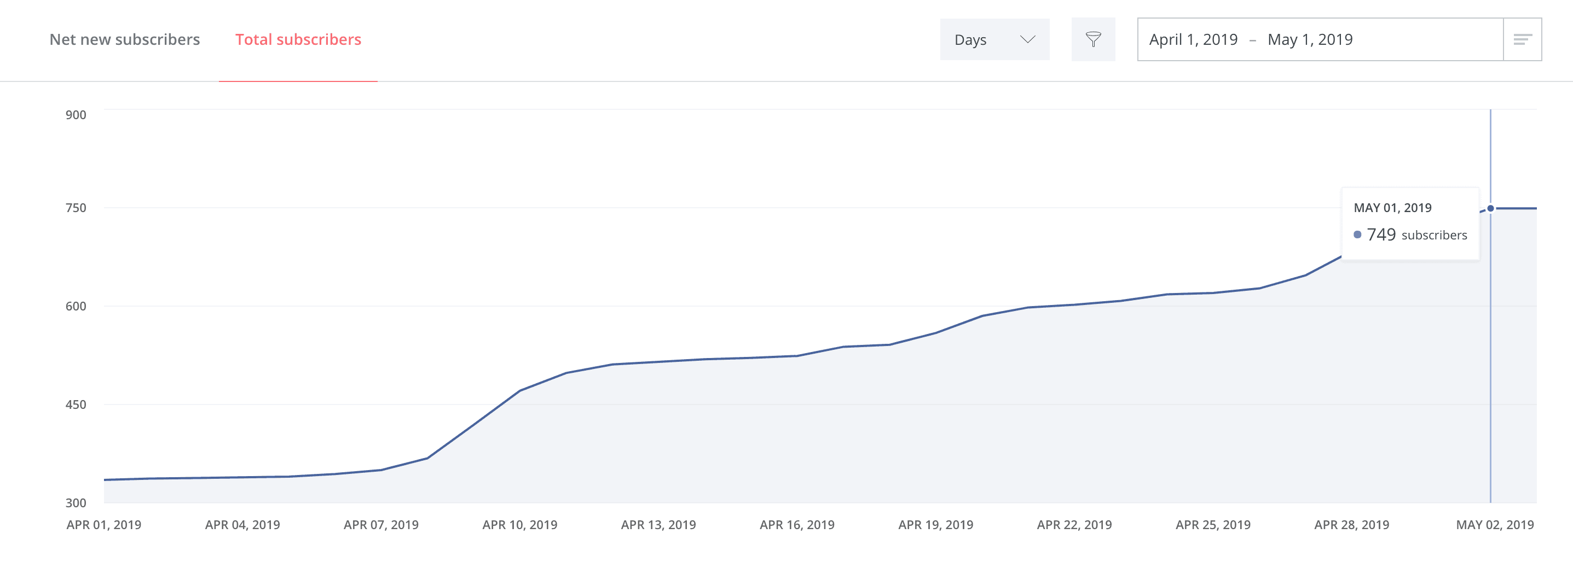Click the MAY 02, 2019 axis label
1573x563 pixels.
tap(1495, 525)
